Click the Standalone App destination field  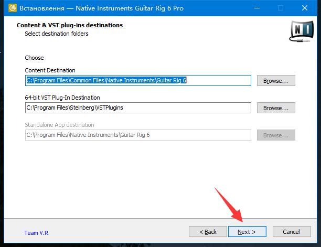pos(138,135)
